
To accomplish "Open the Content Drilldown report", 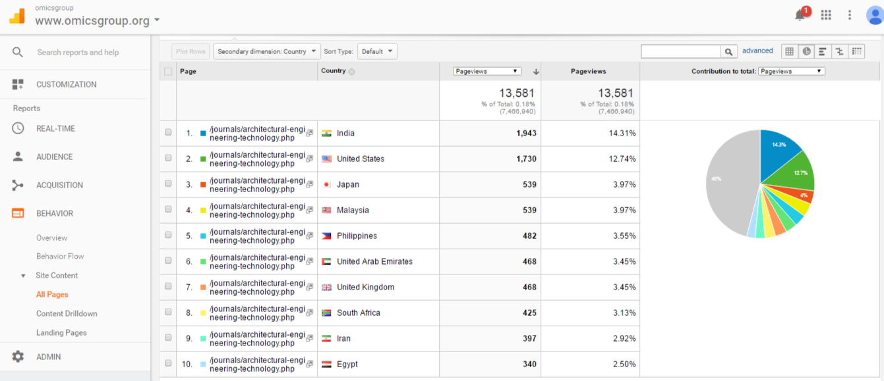I will (x=67, y=314).
